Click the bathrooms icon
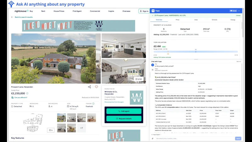Viewport: 252px width, 142px height. [x=49, y=106]
